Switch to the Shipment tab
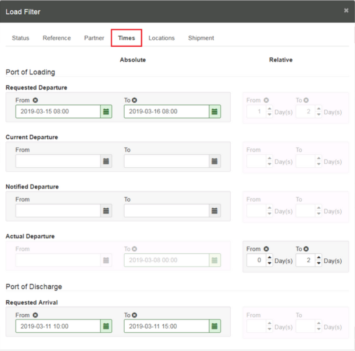Screen dimensions: 355x351 pos(201,38)
